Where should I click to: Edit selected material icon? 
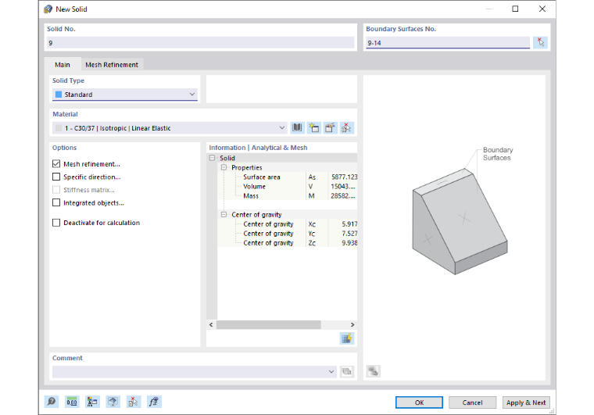tap(330, 128)
